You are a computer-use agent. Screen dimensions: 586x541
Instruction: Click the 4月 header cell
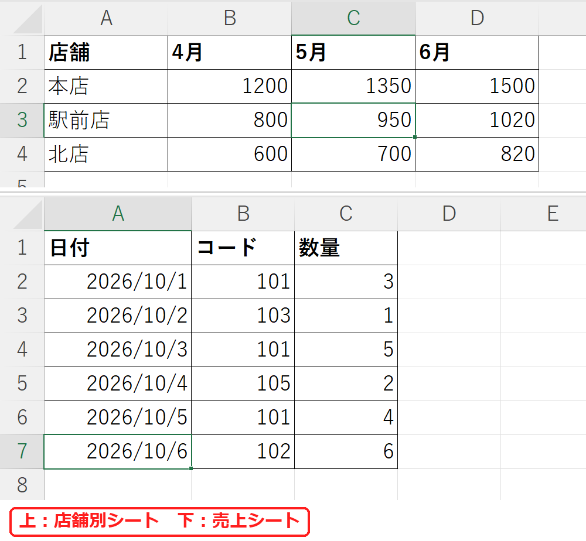[x=230, y=52]
